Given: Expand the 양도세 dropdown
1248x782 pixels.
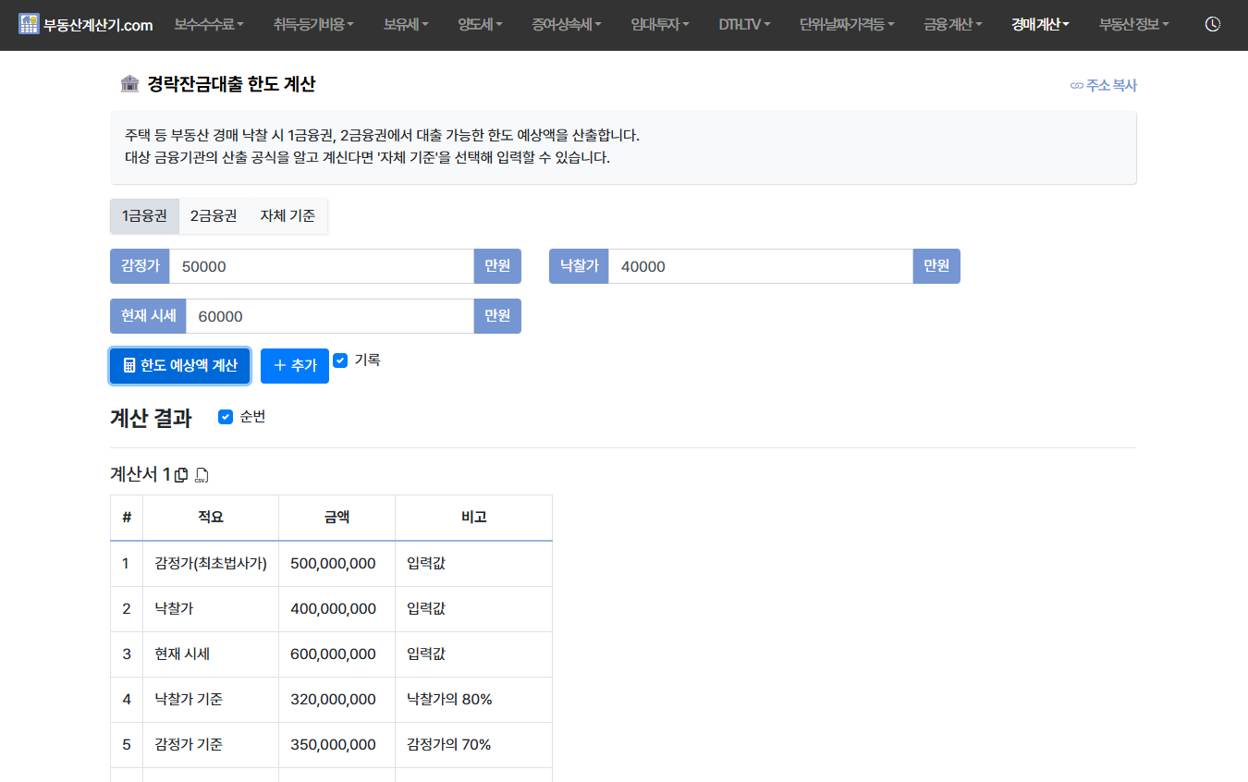Looking at the screenshot, I should pyautogui.click(x=479, y=25).
